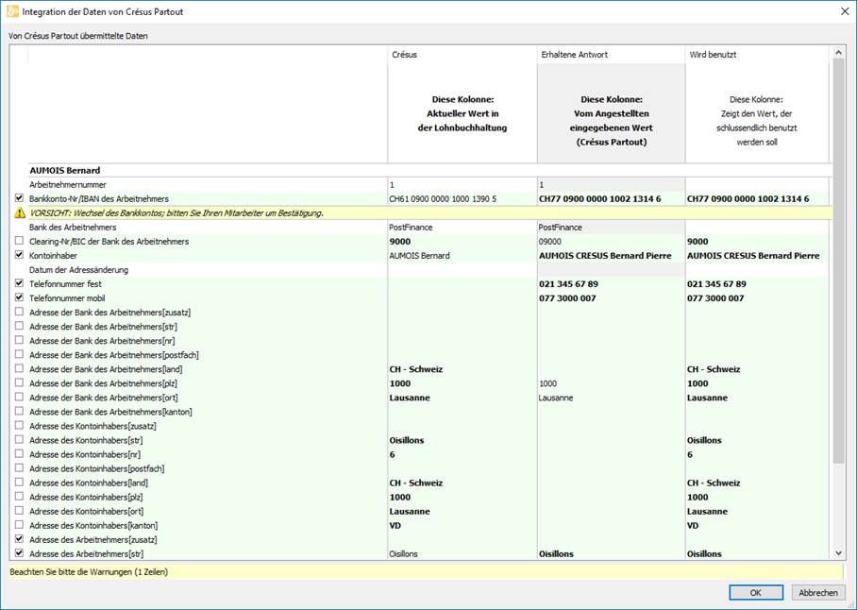Check Adresse des Kontoinhabers[ort] box

click(19, 511)
